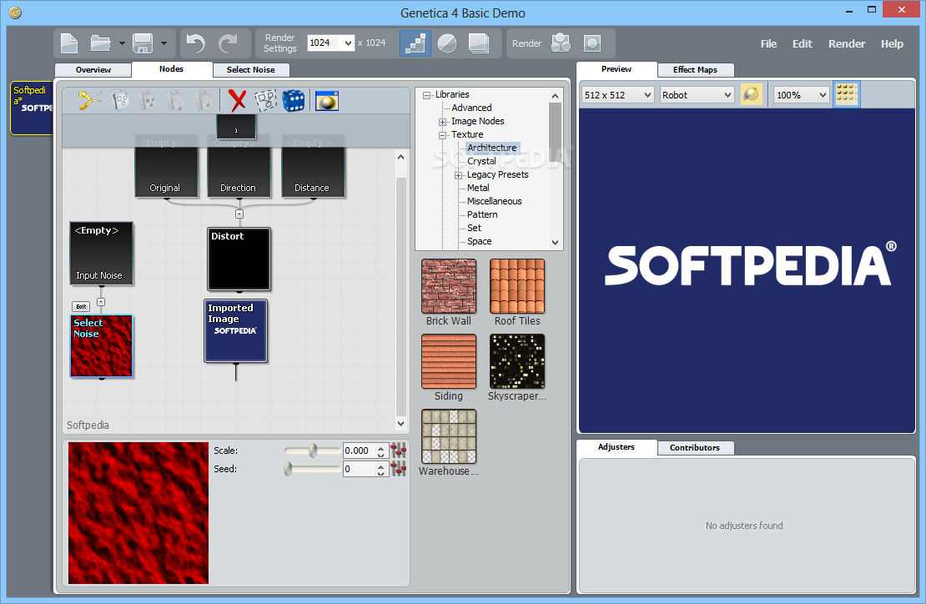Undo the last action
The width and height of the screenshot is (926, 604).
(195, 43)
